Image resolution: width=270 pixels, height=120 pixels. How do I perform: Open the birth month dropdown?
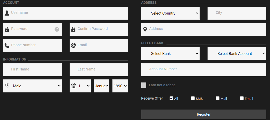coord(101,86)
